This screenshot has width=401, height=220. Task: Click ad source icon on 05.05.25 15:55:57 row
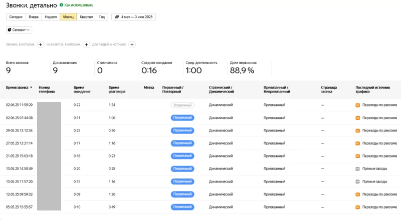pos(357,206)
